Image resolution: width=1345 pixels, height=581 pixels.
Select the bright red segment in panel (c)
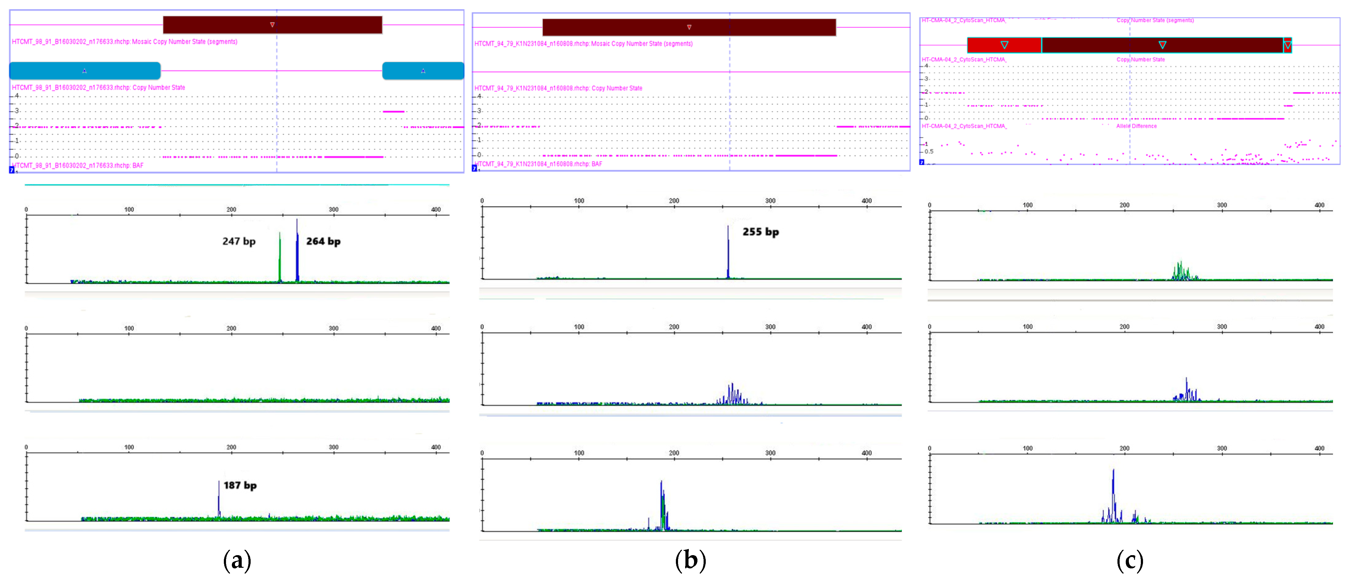point(1023,46)
